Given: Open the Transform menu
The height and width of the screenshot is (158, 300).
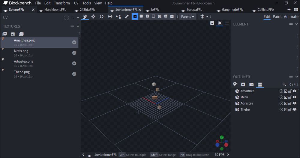Looking at the screenshot, I should coord(62,3).
